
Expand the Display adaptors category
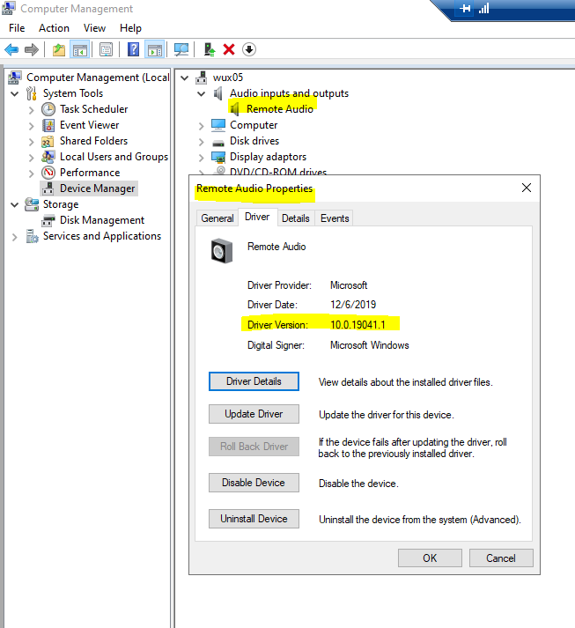tap(201, 158)
